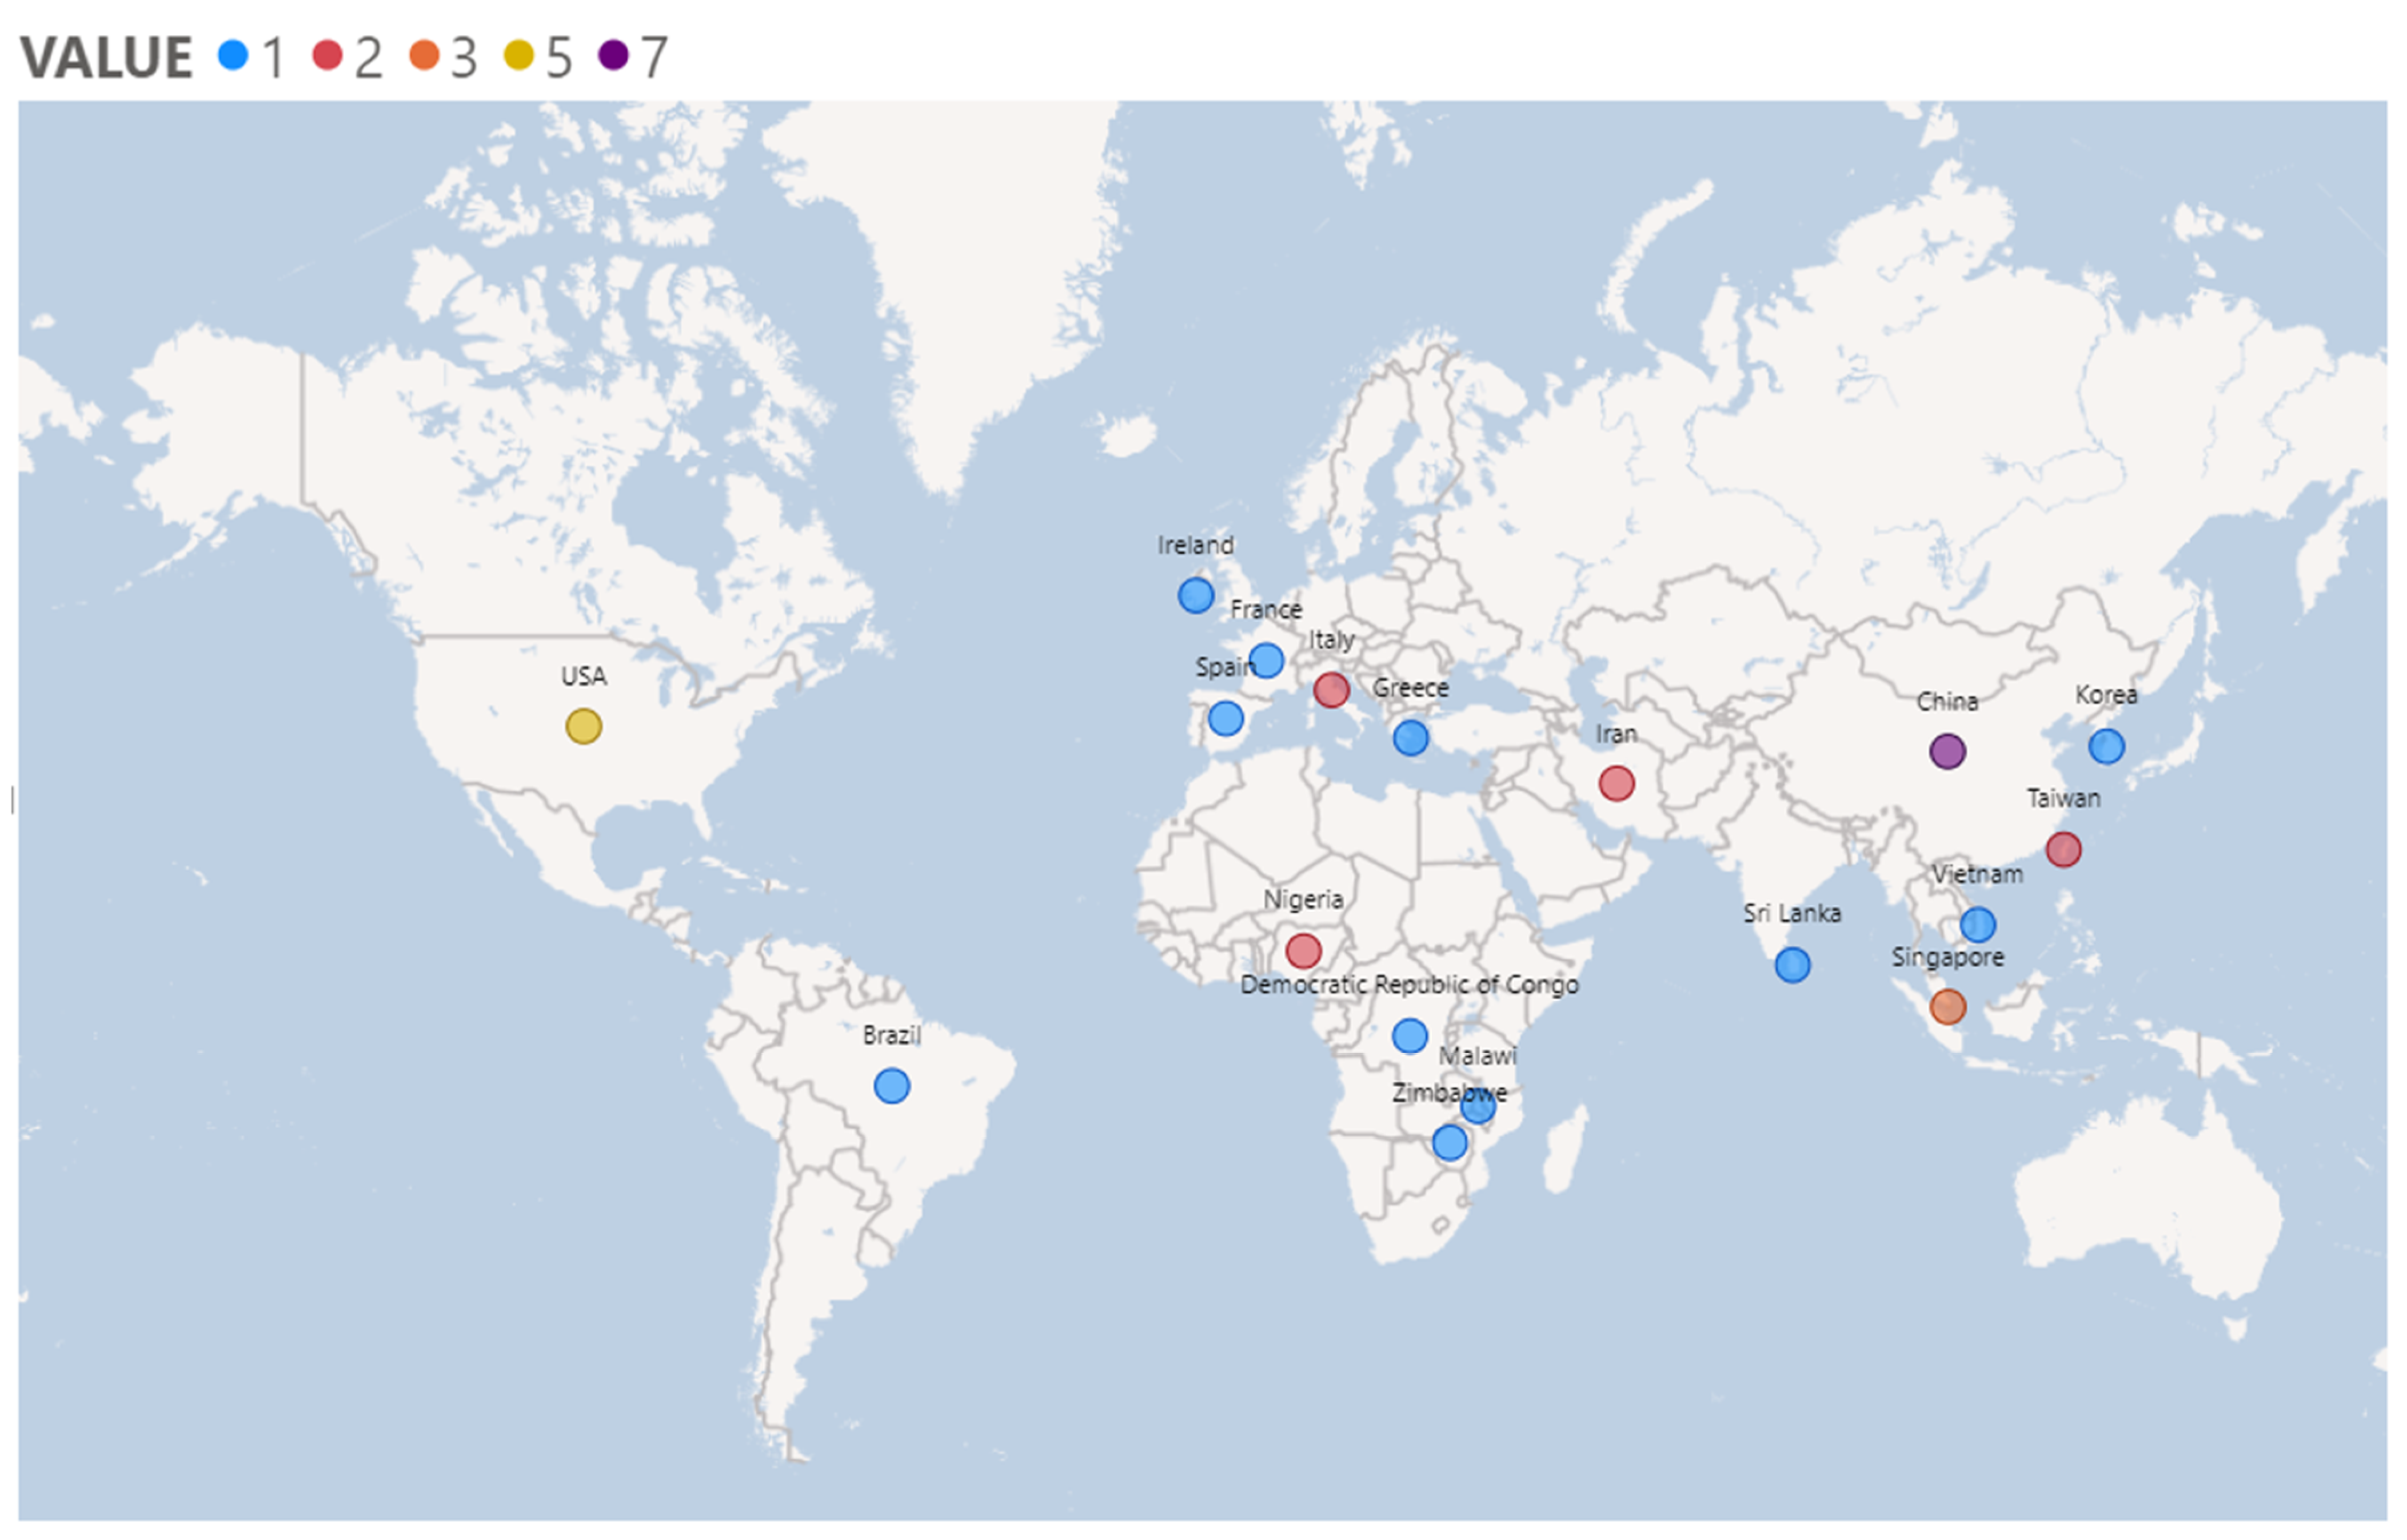Click the blue Sri Lanka bubble
This screenshot has height=1540, width=2407.
click(x=1792, y=965)
